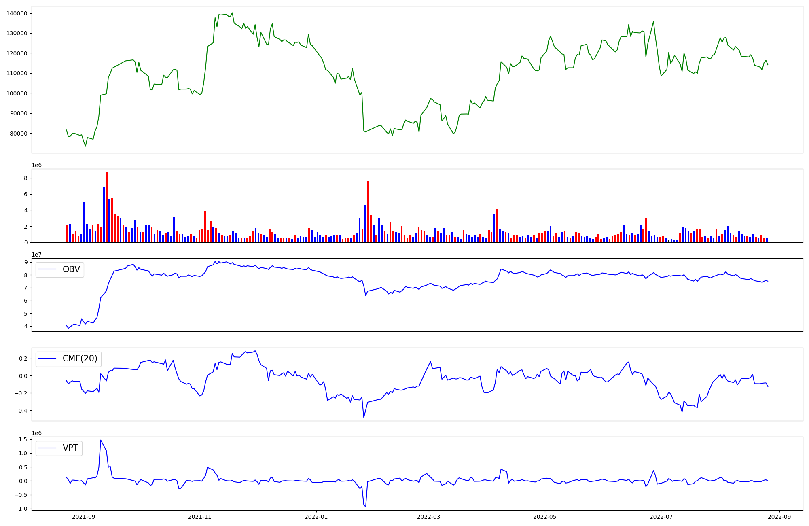Click the 8 tick on volume axis
Viewport: 809px width, 526px height.
25,178
